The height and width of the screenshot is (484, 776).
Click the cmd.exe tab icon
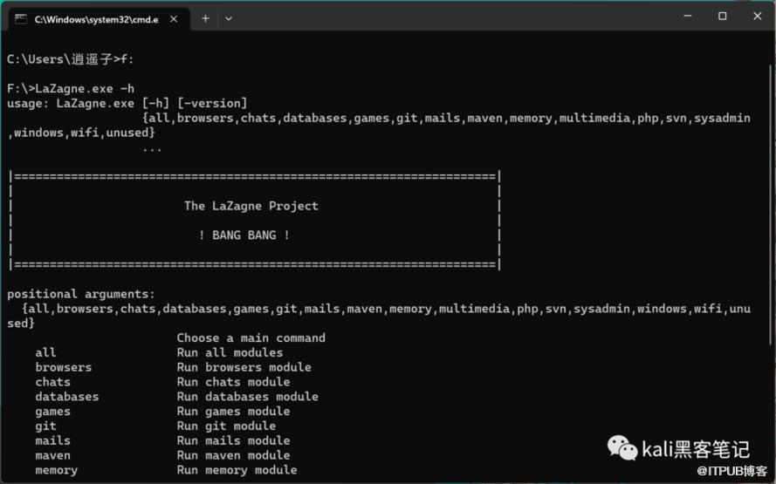(x=21, y=19)
